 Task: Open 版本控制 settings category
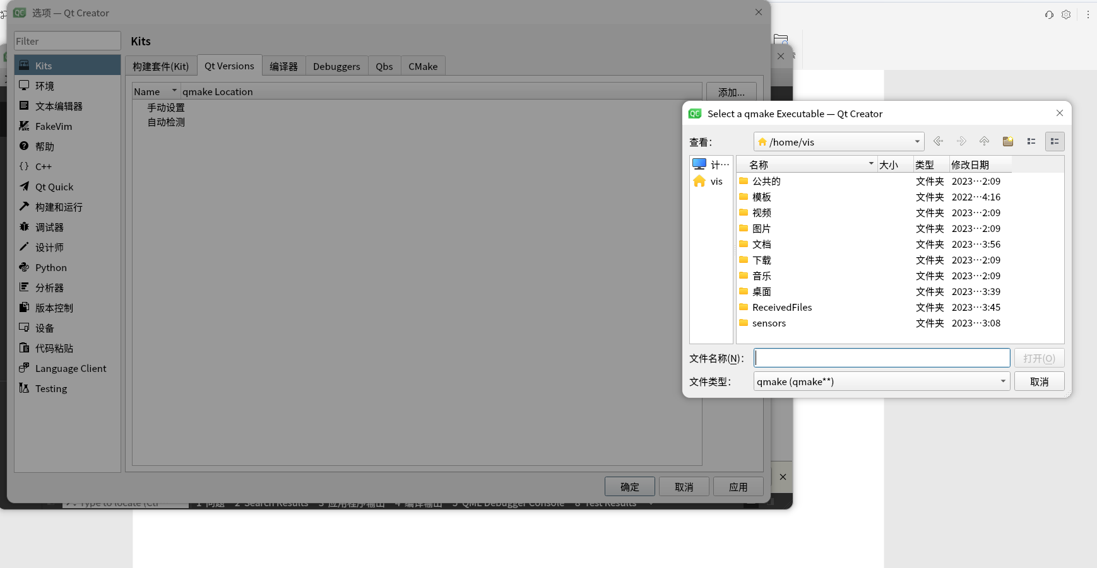click(68, 308)
